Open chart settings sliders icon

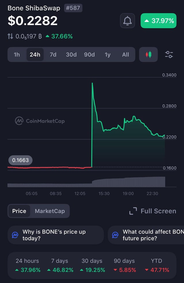169,55
